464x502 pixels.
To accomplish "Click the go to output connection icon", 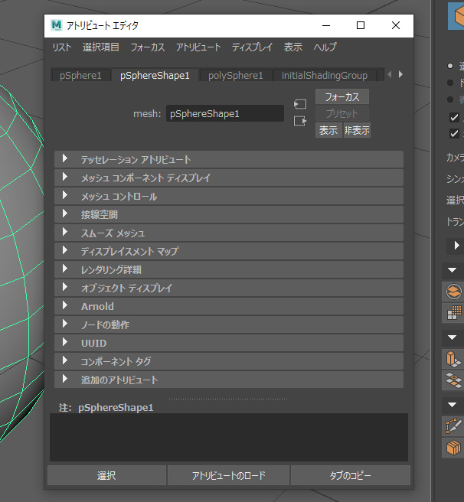I will point(300,121).
